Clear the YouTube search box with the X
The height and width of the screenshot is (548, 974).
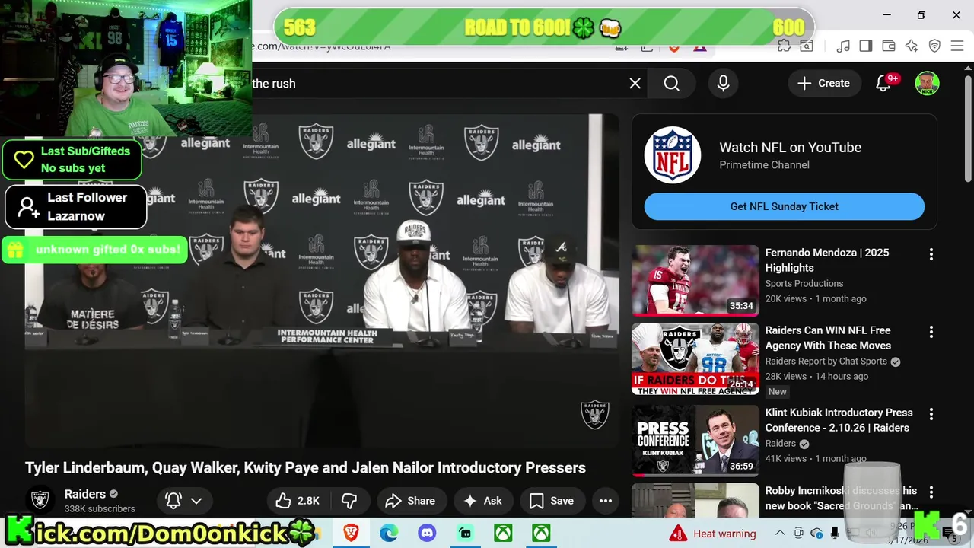point(635,84)
